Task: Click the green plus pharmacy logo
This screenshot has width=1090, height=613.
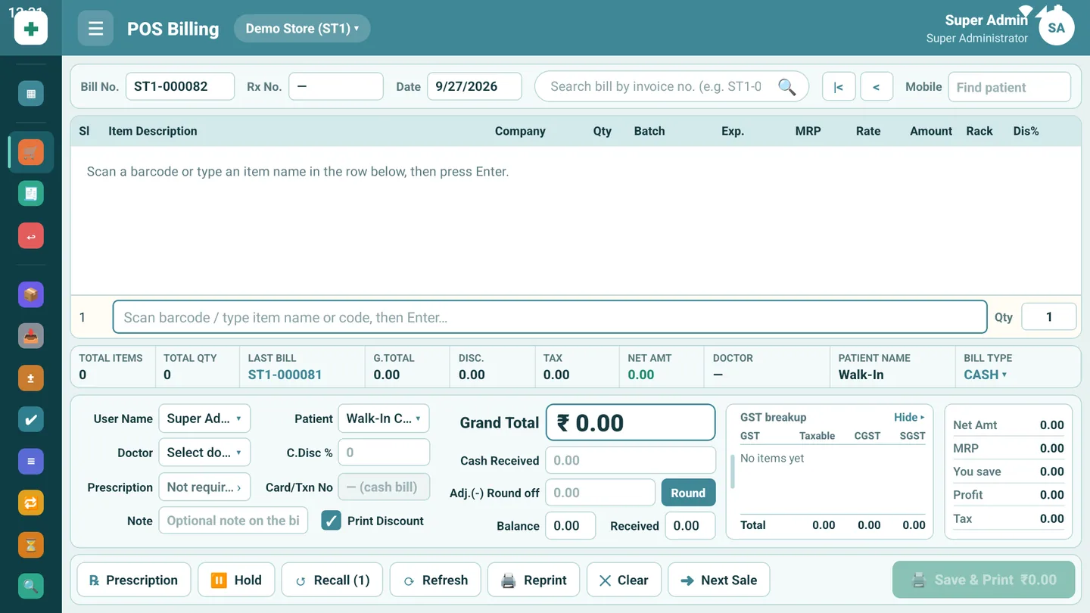Action: 31,29
